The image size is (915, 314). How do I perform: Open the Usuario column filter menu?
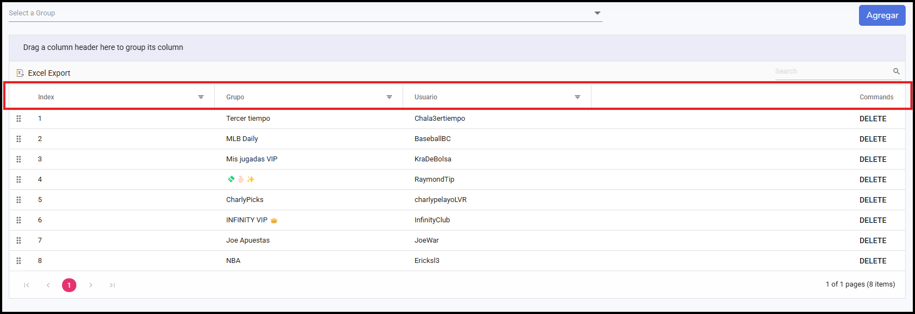pos(578,97)
